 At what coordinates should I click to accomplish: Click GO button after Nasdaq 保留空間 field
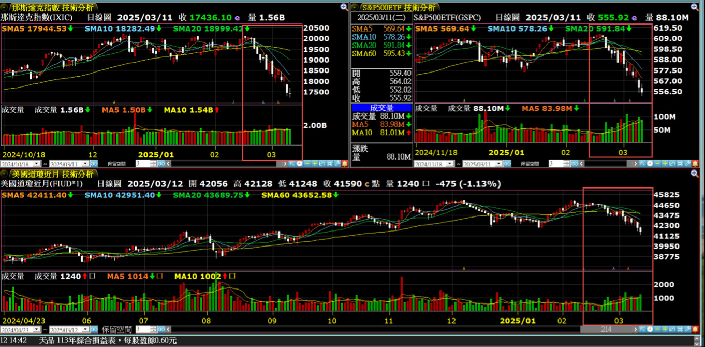click(161, 164)
